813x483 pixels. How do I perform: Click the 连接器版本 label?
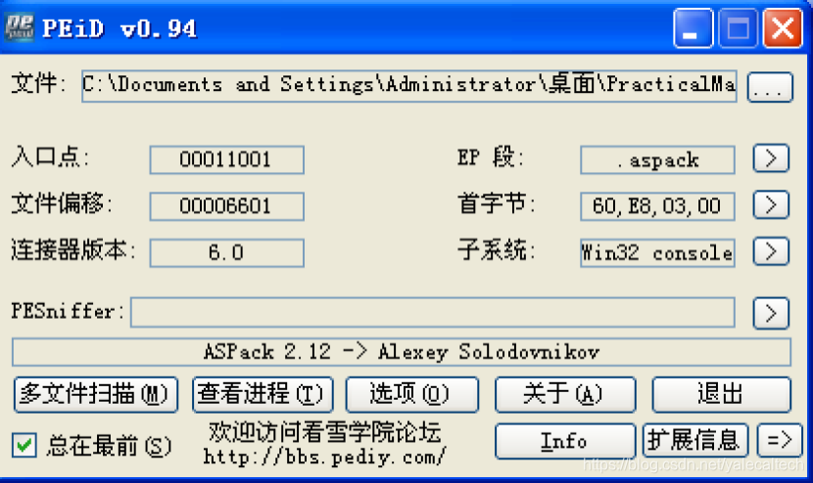pyautogui.click(x=73, y=249)
